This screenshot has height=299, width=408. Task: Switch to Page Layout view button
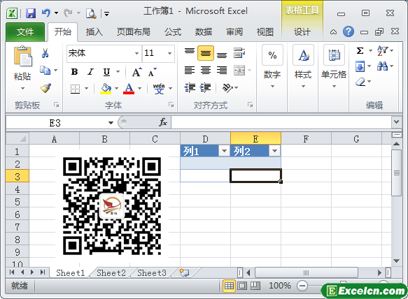coord(242,286)
